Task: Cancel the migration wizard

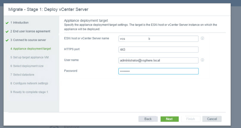Action: click(x=212, y=119)
